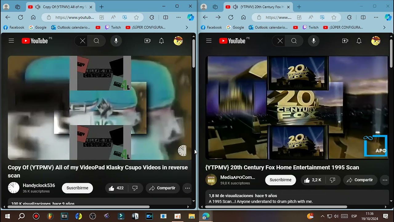Favorite this page star in left window
The height and width of the screenshot is (222, 394).
136,18
